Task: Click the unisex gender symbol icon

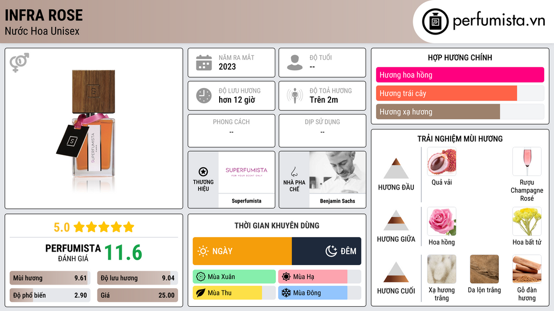Action: 19,63
